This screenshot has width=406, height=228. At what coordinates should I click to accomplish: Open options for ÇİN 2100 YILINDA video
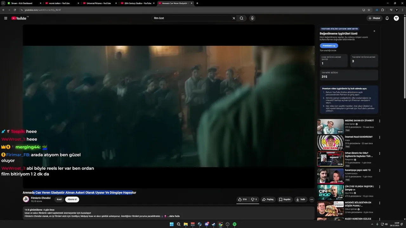click(x=380, y=187)
